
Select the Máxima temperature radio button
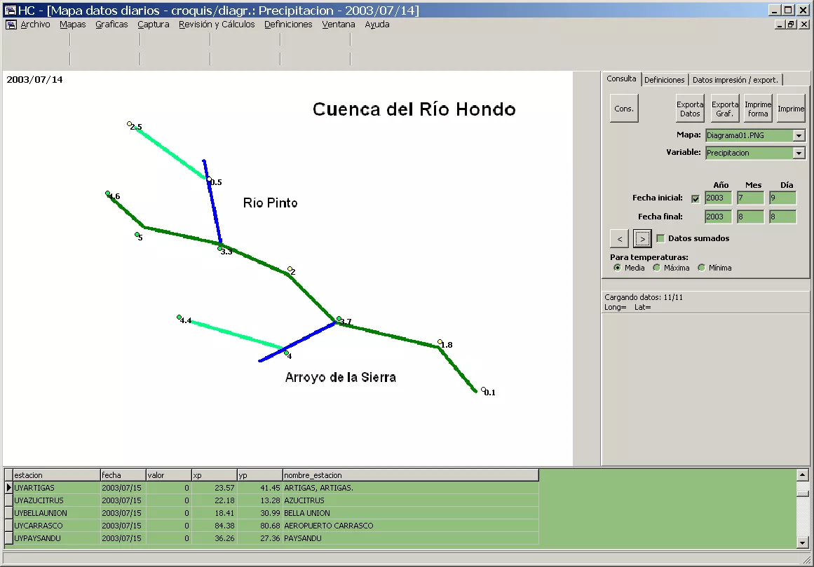[x=657, y=268]
